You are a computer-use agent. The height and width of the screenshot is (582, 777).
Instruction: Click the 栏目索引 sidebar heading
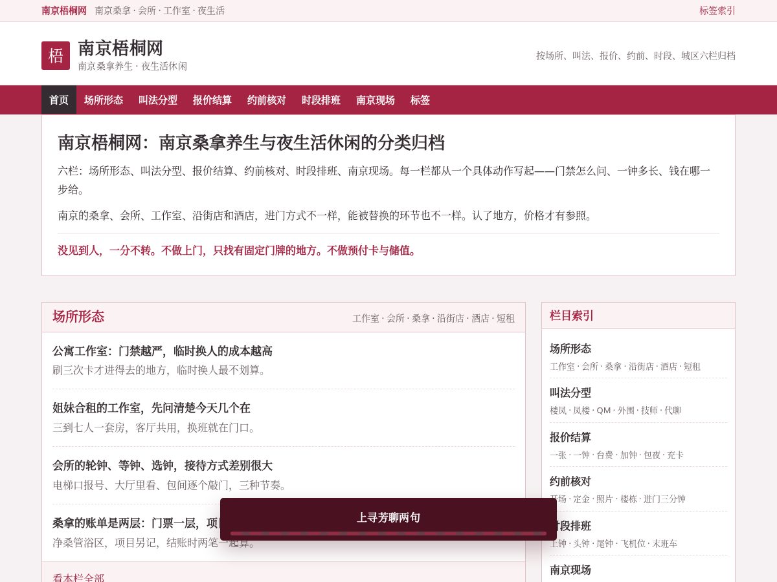[x=572, y=316]
